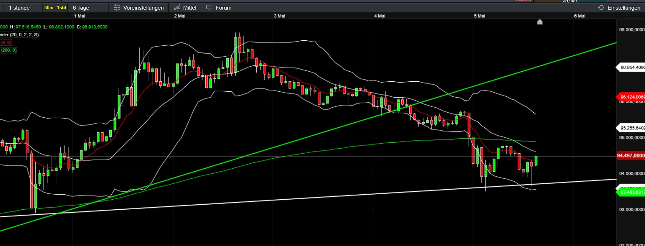The height and width of the screenshot is (246, 645).
Task: Click the 95.000,0000 price axis label
Action: pos(632,138)
